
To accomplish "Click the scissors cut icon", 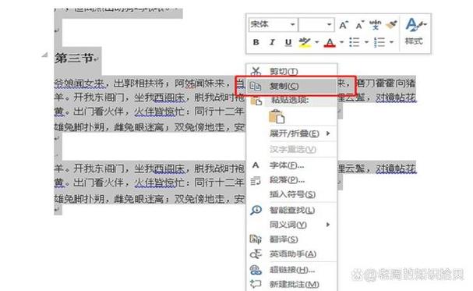I will (256, 71).
